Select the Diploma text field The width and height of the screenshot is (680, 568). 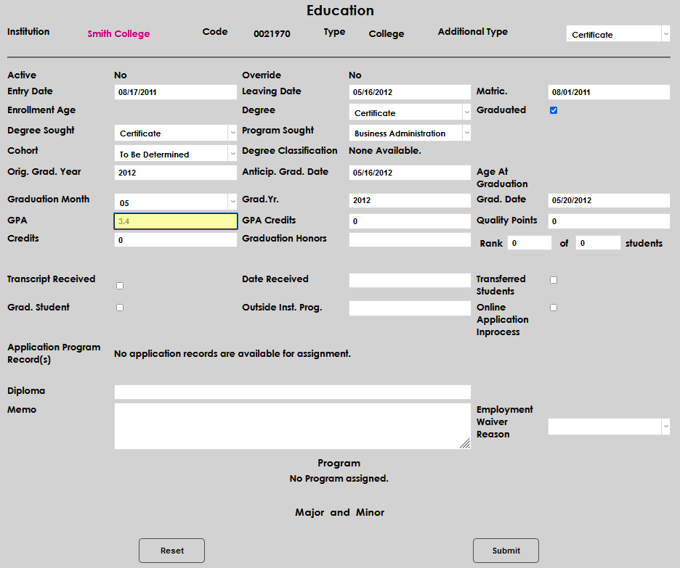point(292,392)
